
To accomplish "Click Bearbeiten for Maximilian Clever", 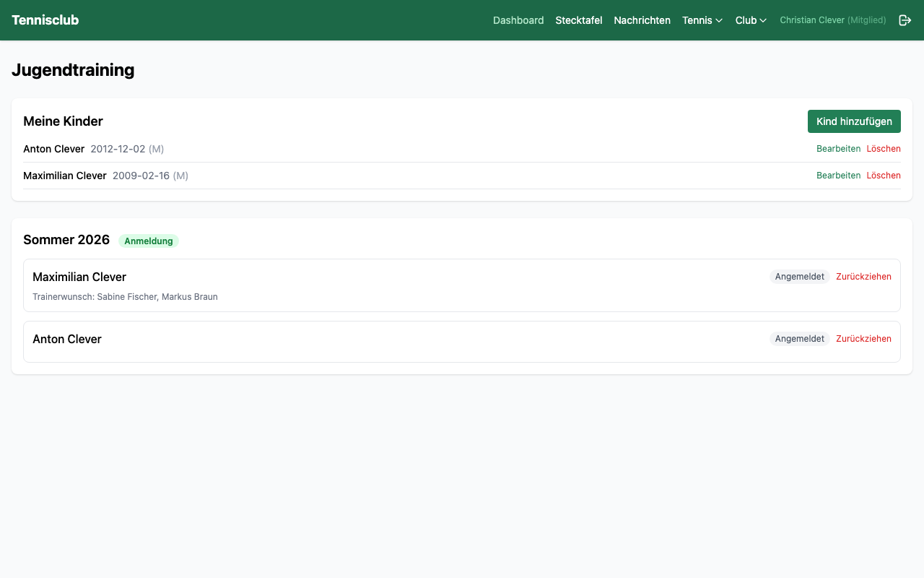I will pyautogui.click(x=838, y=176).
